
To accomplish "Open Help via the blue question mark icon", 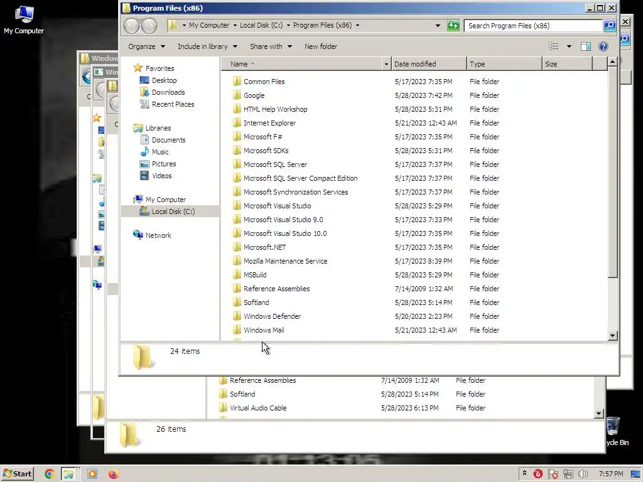I will pos(603,46).
